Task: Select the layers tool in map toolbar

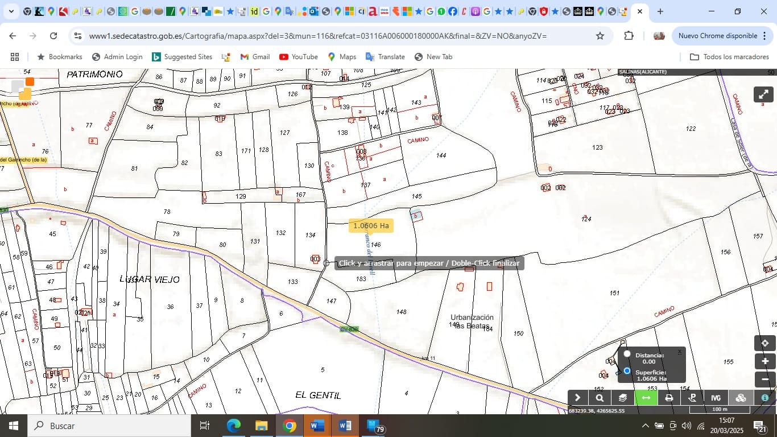Action: click(x=621, y=397)
